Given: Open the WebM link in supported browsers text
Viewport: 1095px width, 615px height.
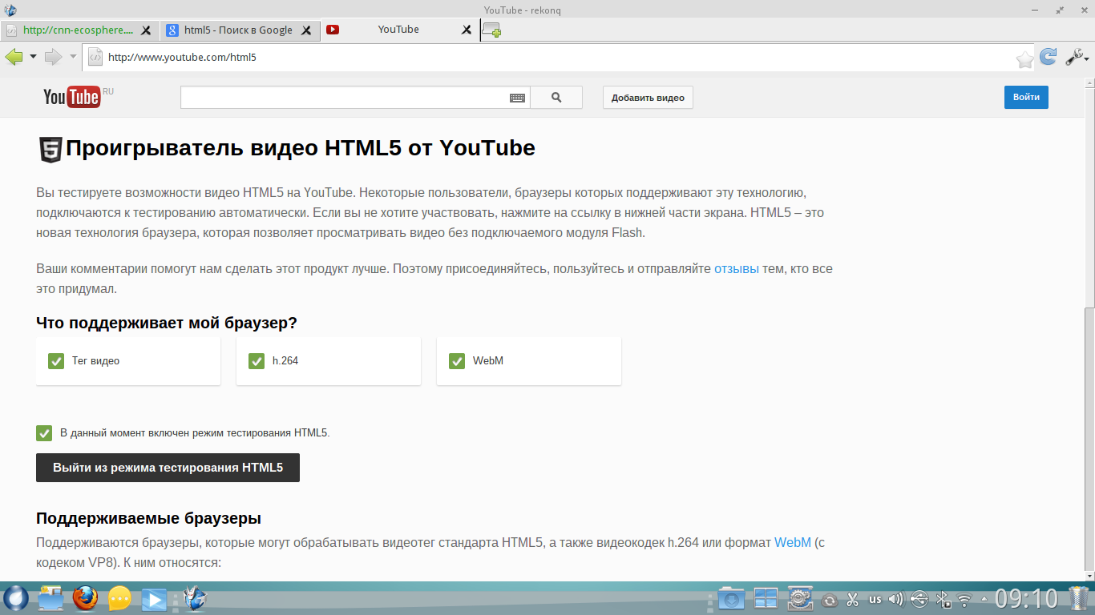Looking at the screenshot, I should 793,543.
